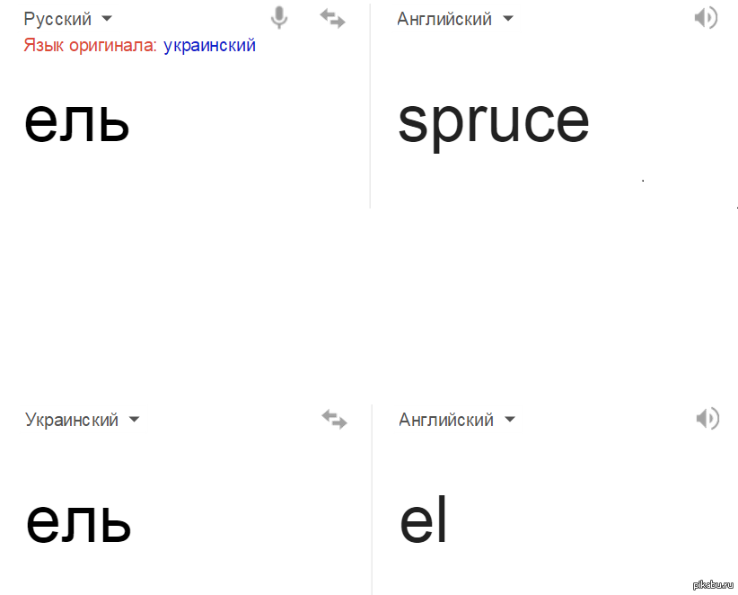Click the pikabu.ru watermark

pos(713,584)
